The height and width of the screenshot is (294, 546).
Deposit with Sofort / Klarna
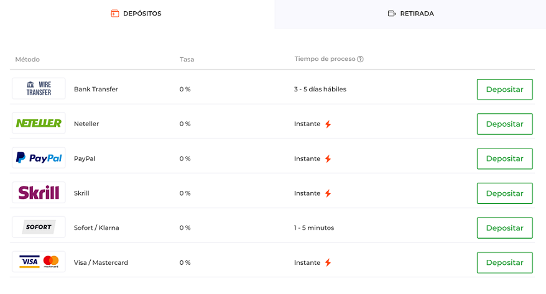click(504, 228)
